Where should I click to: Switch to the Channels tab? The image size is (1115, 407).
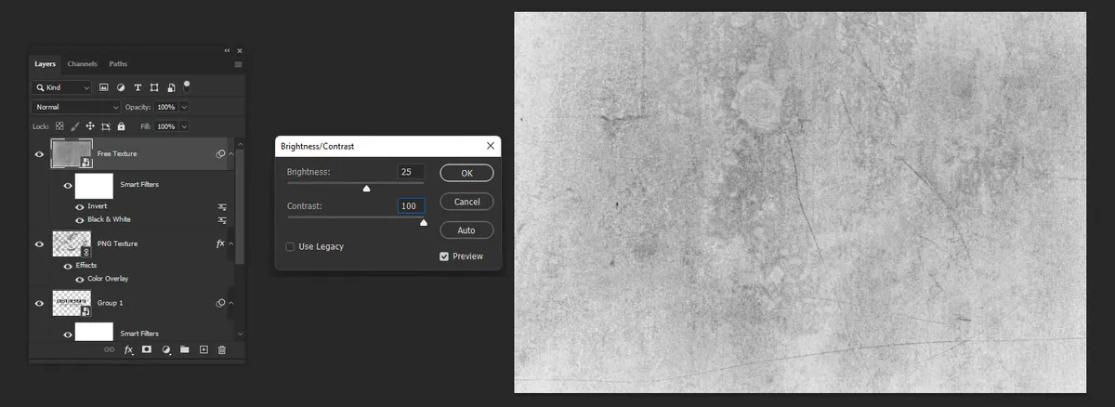point(83,64)
